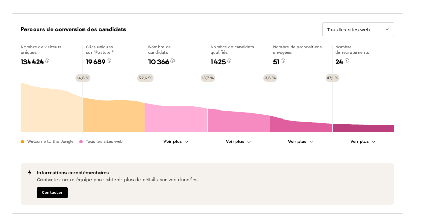Click info icon next to 134 424 visitors
Viewport: 423px width, 221px height.
click(47, 61)
